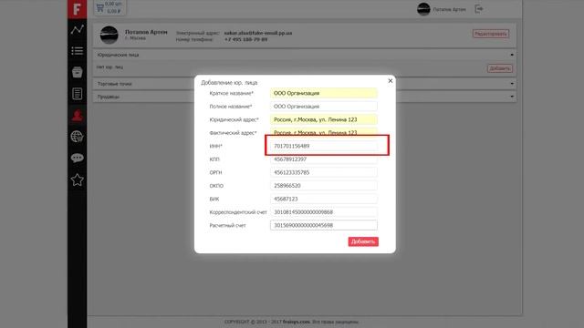
Task: Focus the ИНН input field
Action: click(x=324, y=146)
